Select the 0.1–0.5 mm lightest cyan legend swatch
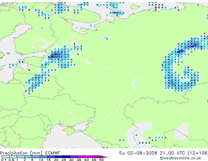Screen dimensions: 208x161 pos(6,157)
